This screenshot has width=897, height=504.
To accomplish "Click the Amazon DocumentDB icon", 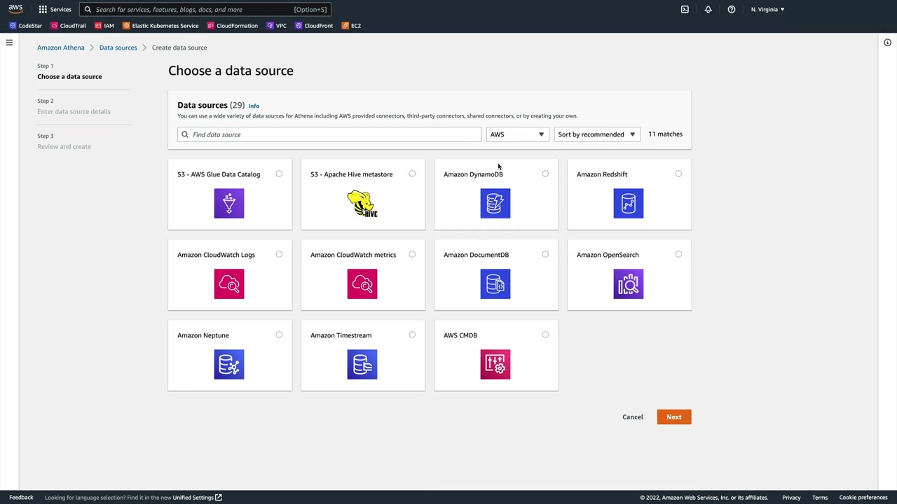I will click(495, 283).
